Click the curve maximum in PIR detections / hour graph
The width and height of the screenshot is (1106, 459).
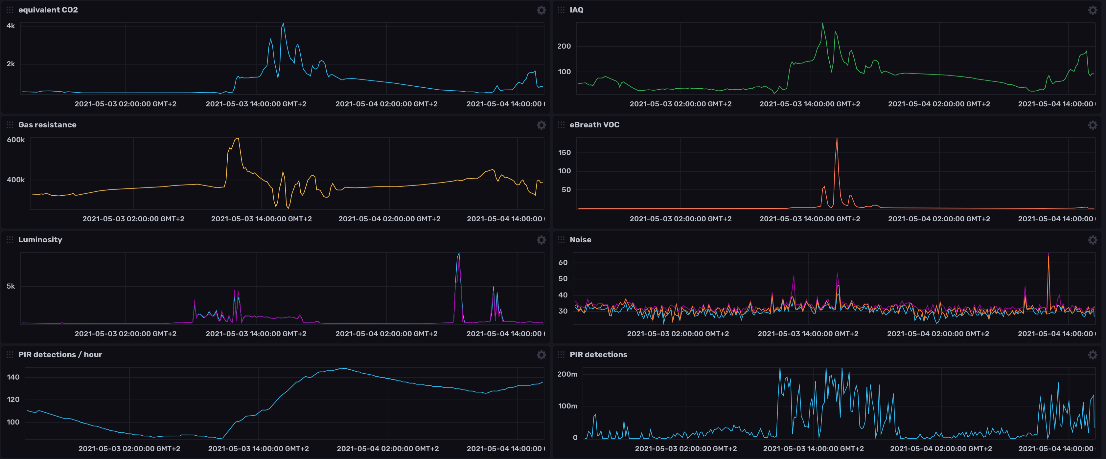[343, 368]
